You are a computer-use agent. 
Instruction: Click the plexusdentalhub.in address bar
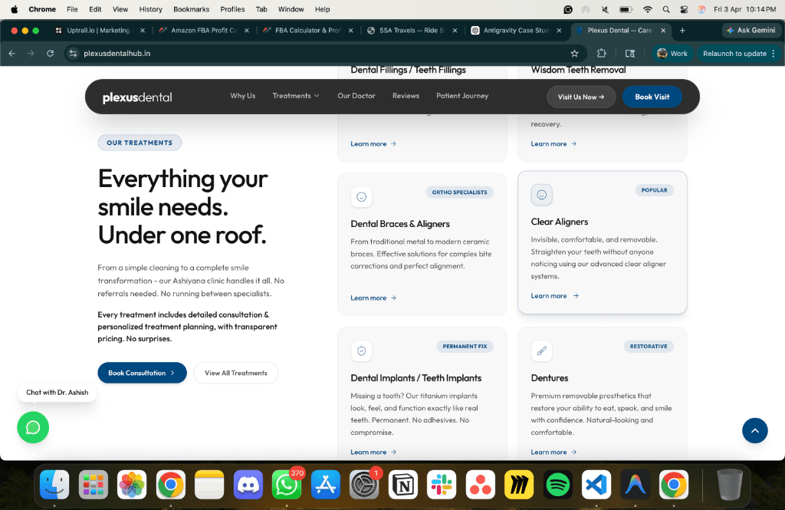click(x=307, y=54)
